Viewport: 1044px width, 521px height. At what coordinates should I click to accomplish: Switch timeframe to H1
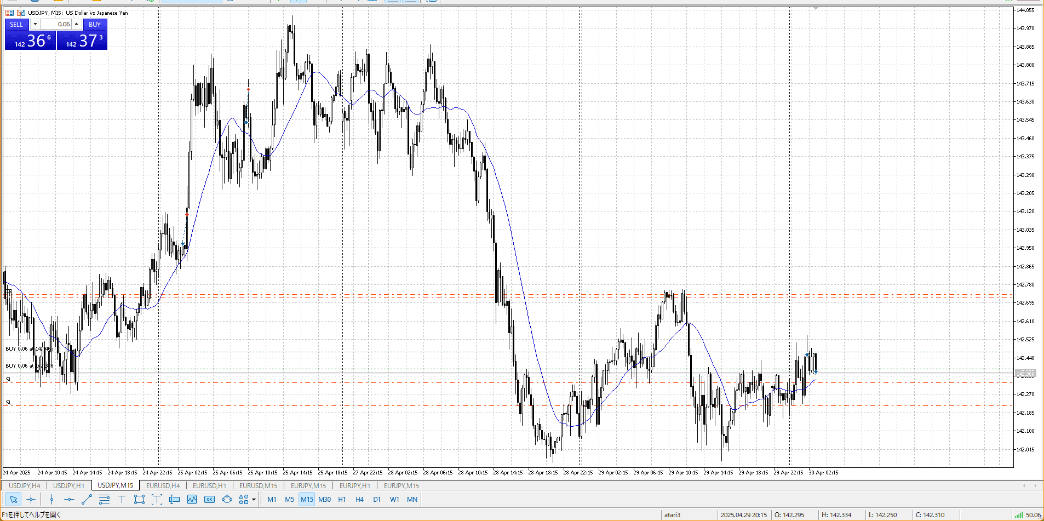click(342, 499)
